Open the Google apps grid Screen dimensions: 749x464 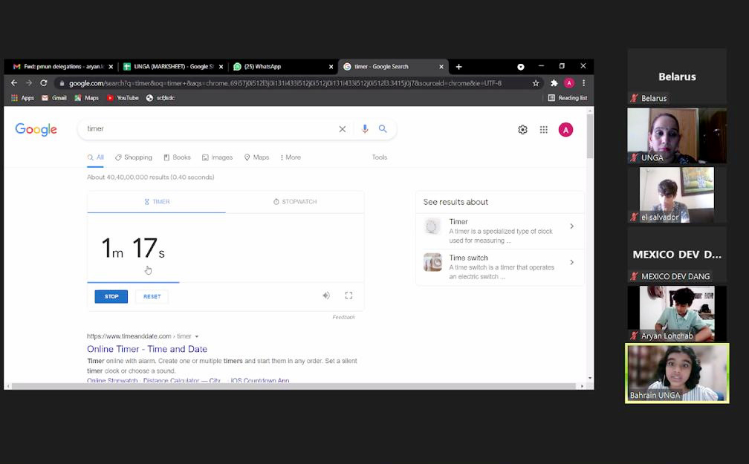coord(544,130)
